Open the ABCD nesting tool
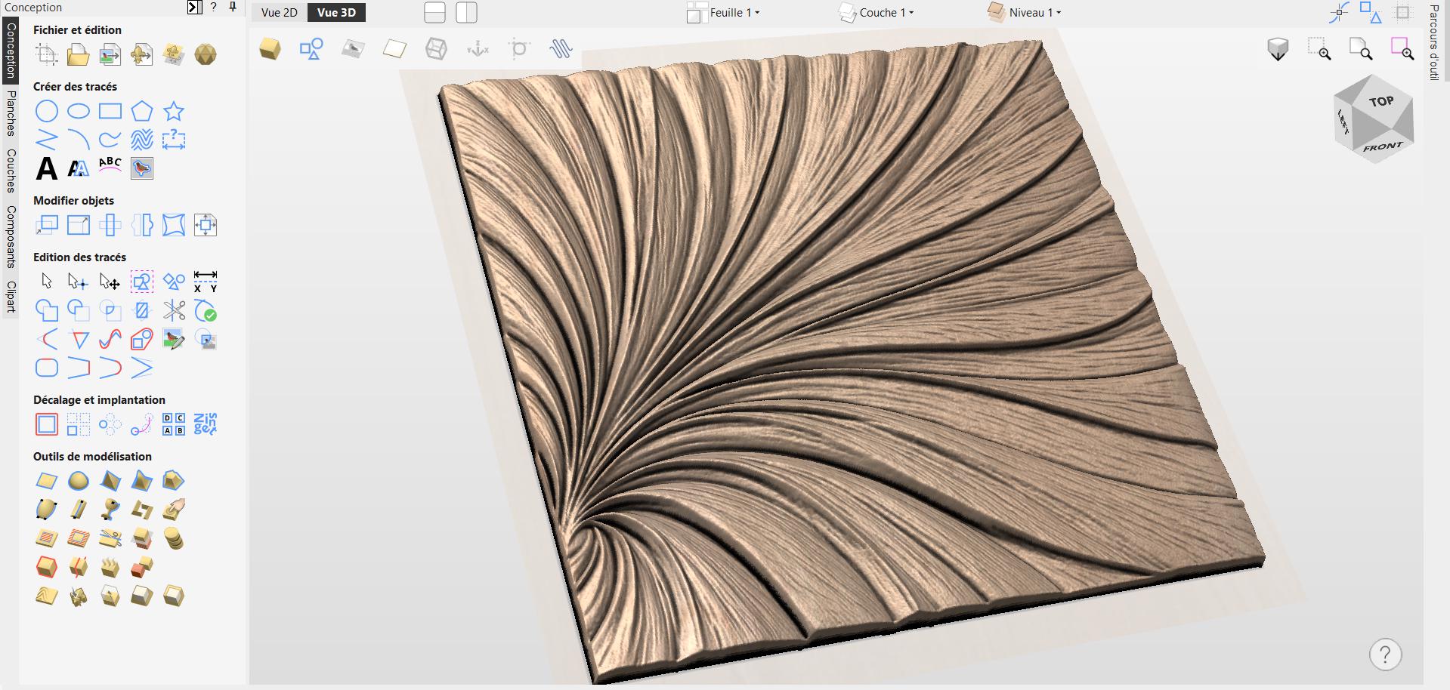Viewport: 1450px width, 690px height. pos(174,424)
